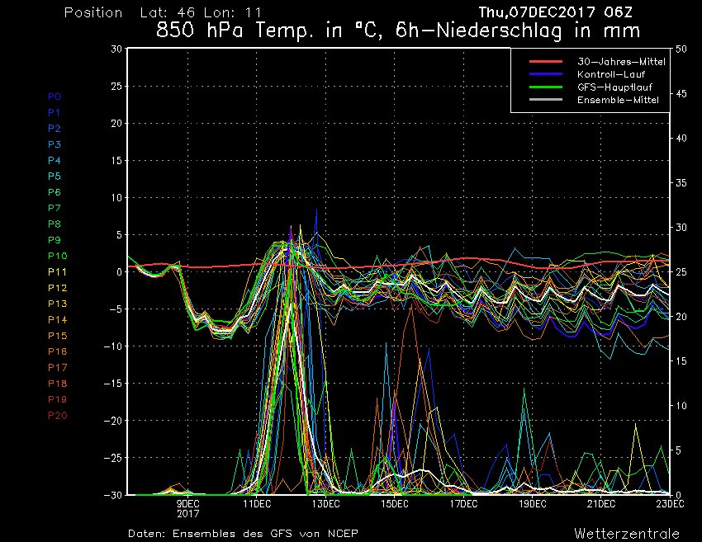Click the blue legend line for Kontroll-Lauf
Screen dimensions: 702x542
pos(546,73)
